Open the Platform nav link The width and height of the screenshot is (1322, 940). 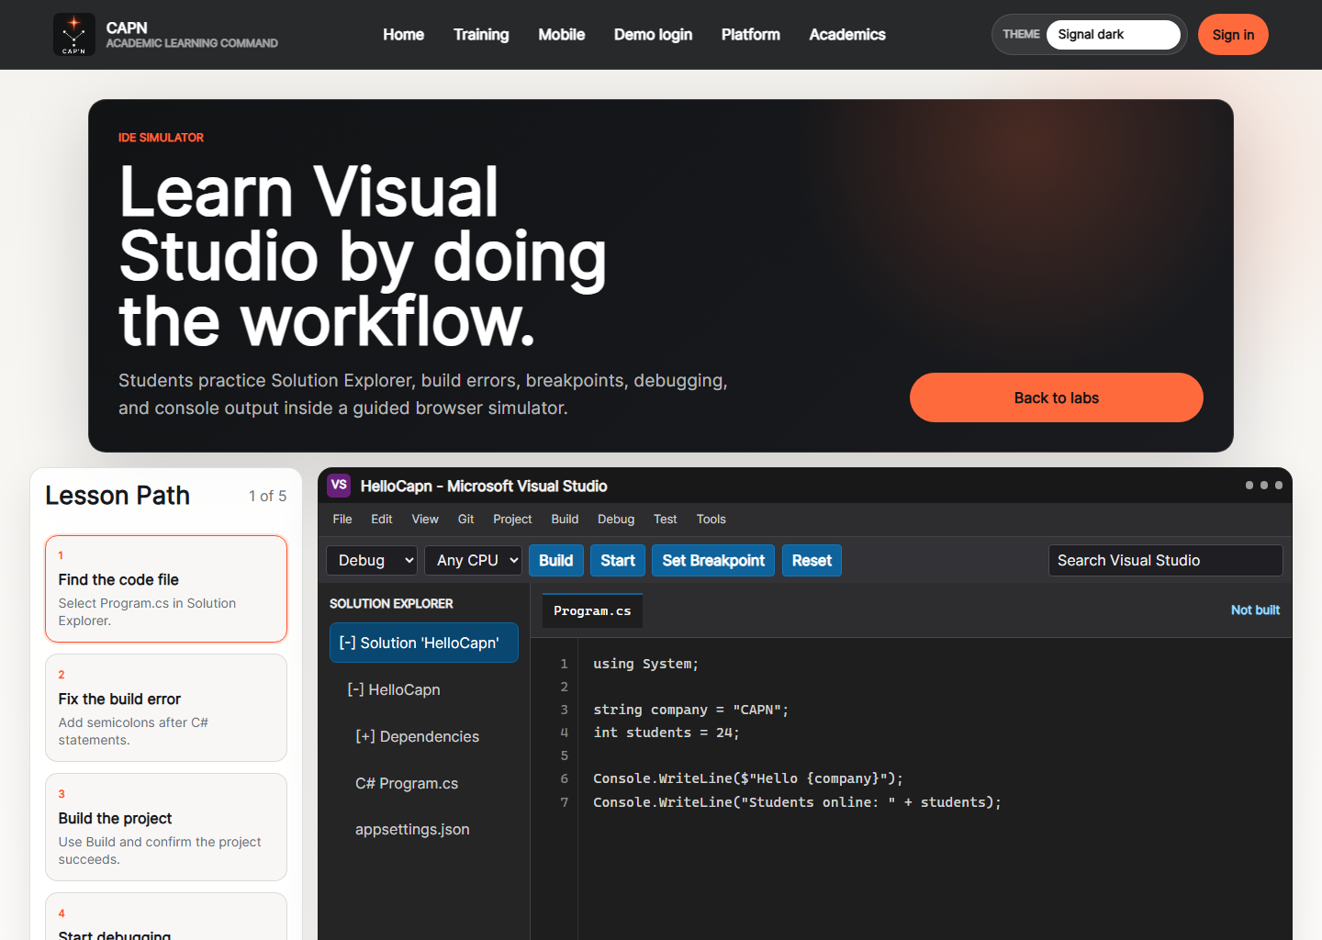point(750,35)
